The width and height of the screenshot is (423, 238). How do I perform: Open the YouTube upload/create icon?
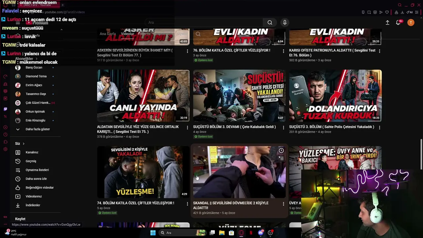[x=387, y=22]
